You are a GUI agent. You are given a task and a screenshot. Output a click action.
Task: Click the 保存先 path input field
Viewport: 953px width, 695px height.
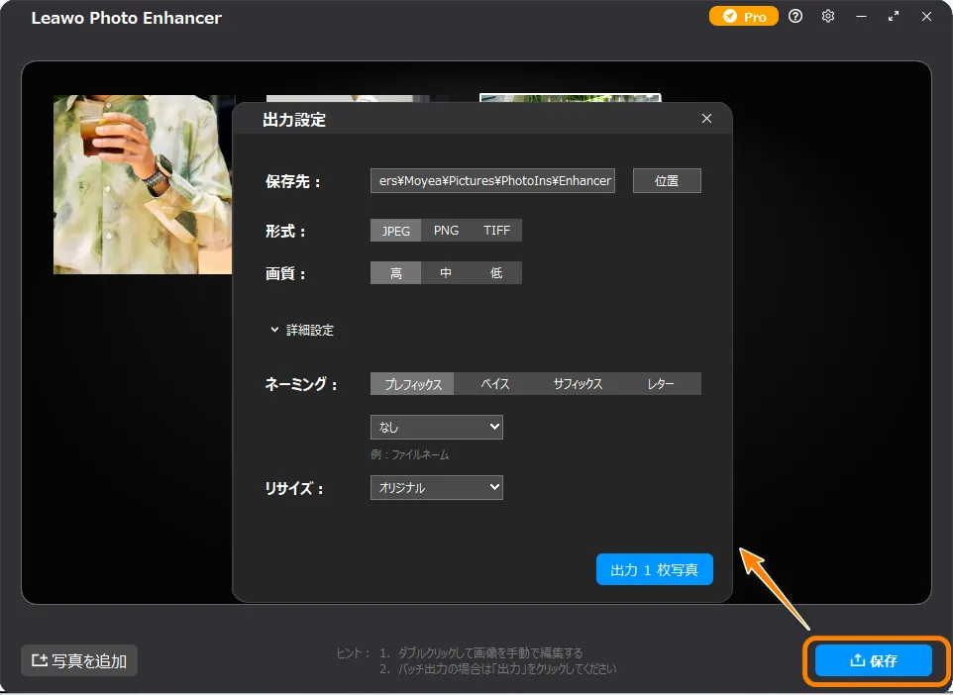[492, 181]
